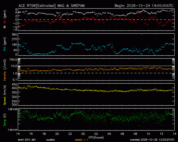The width and height of the screenshot is (178, 142).
Task: Click the 'ACE RTSW[Estimated] MAG & SWEPAM' title
Action: (x=51, y=6)
